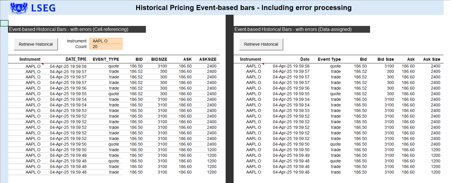The width and height of the screenshot is (451, 183).
Task: Select the highlighted active cell below the logo
Action: tap(4, 23)
